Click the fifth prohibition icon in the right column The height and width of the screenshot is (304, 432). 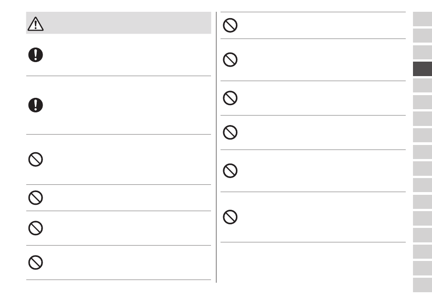coord(230,171)
